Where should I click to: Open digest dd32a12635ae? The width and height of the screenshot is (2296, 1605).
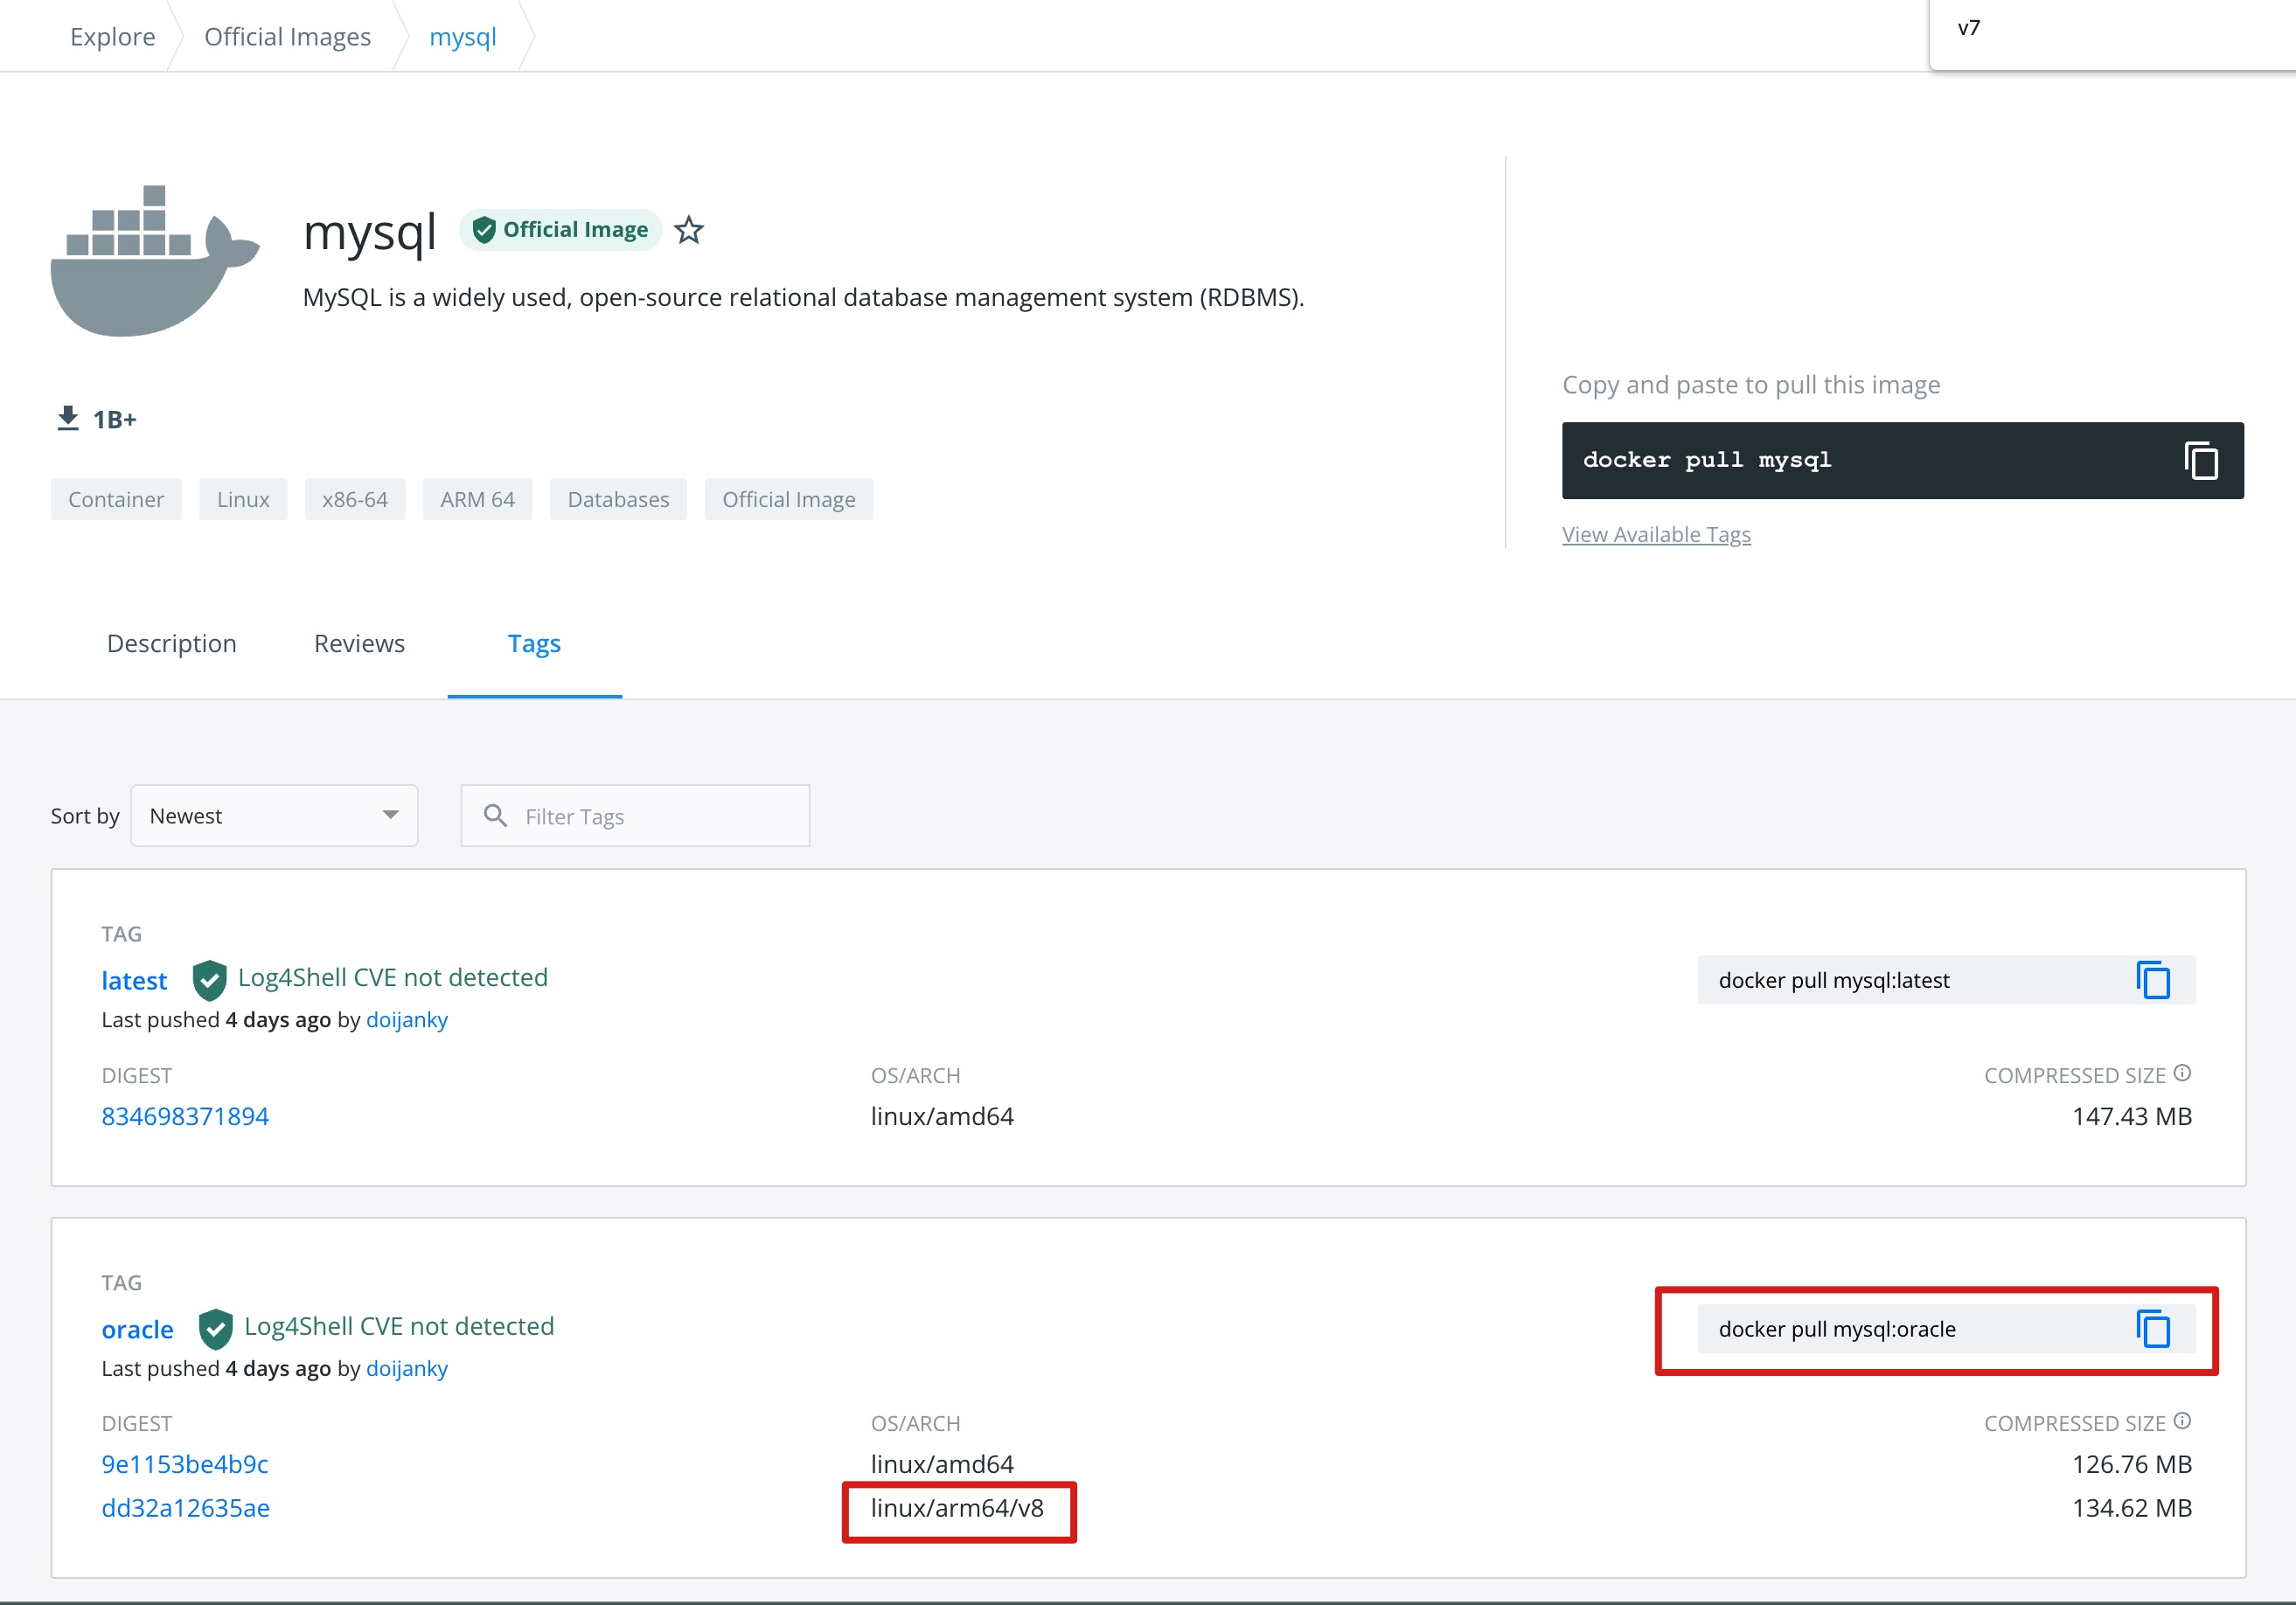(185, 1508)
